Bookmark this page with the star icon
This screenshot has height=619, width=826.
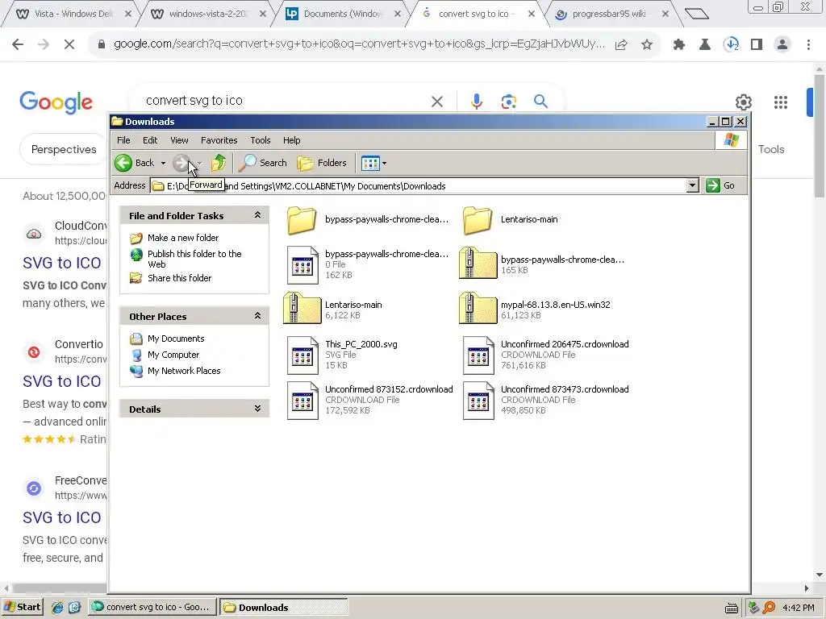(646, 45)
